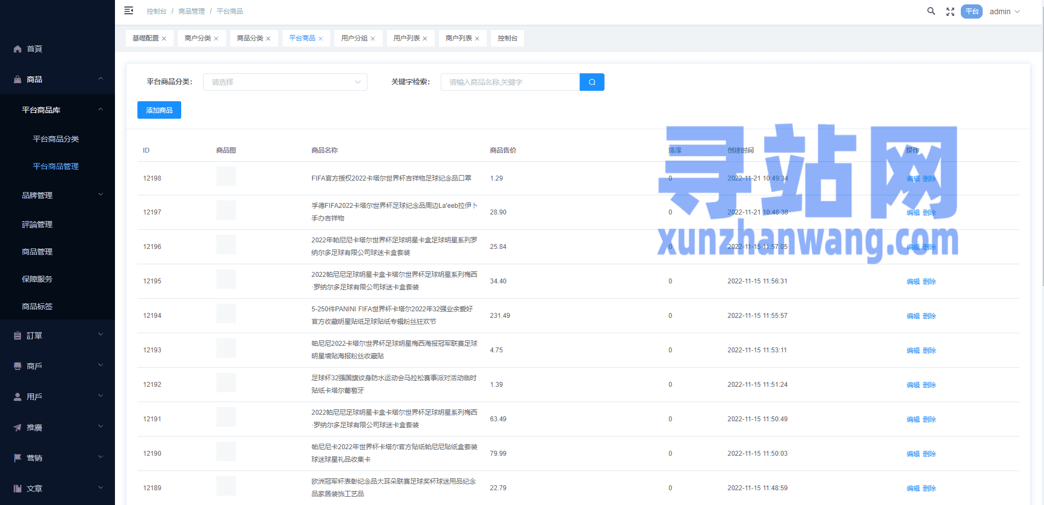The height and width of the screenshot is (505, 1044).
Task: Open 平台商品分类 in the sidebar
Action: tap(56, 139)
